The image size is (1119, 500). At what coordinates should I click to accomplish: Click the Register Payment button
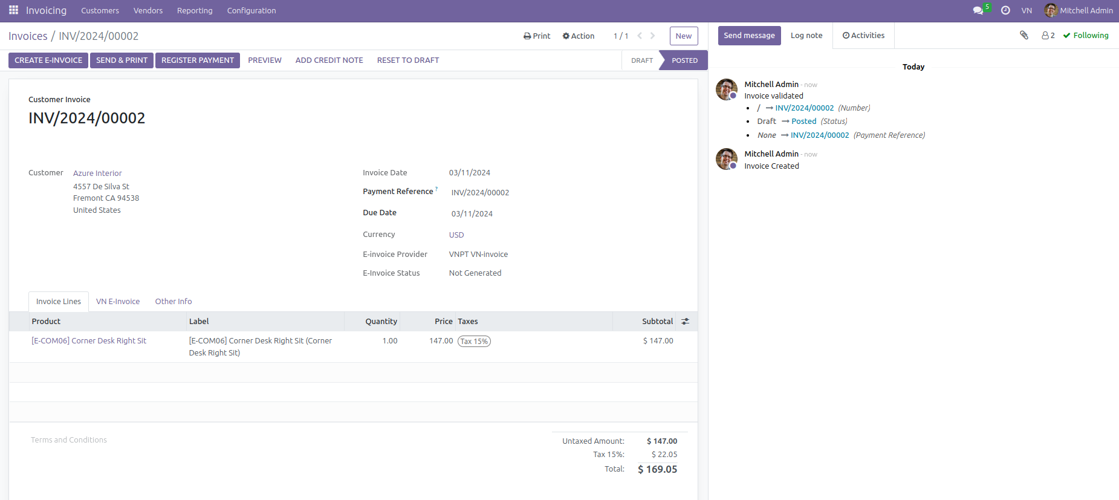[197, 60]
